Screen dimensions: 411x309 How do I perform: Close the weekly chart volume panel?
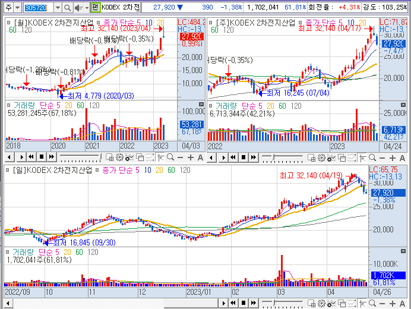pos(403,105)
